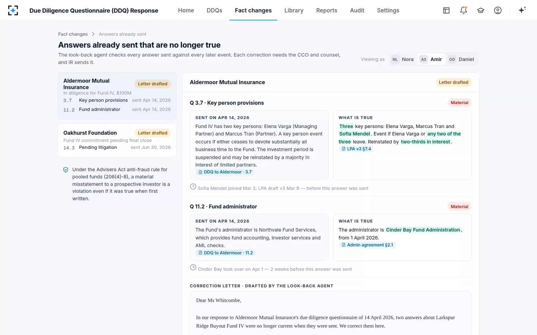Click the document icon in LPA v3 §7.4 chip
The image size is (537, 335).
click(343, 149)
